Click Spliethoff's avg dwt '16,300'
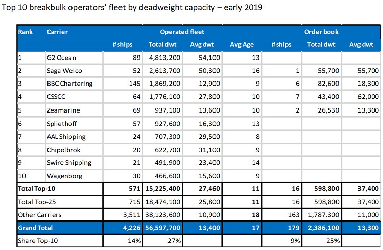383x250 pixels. coord(209,124)
